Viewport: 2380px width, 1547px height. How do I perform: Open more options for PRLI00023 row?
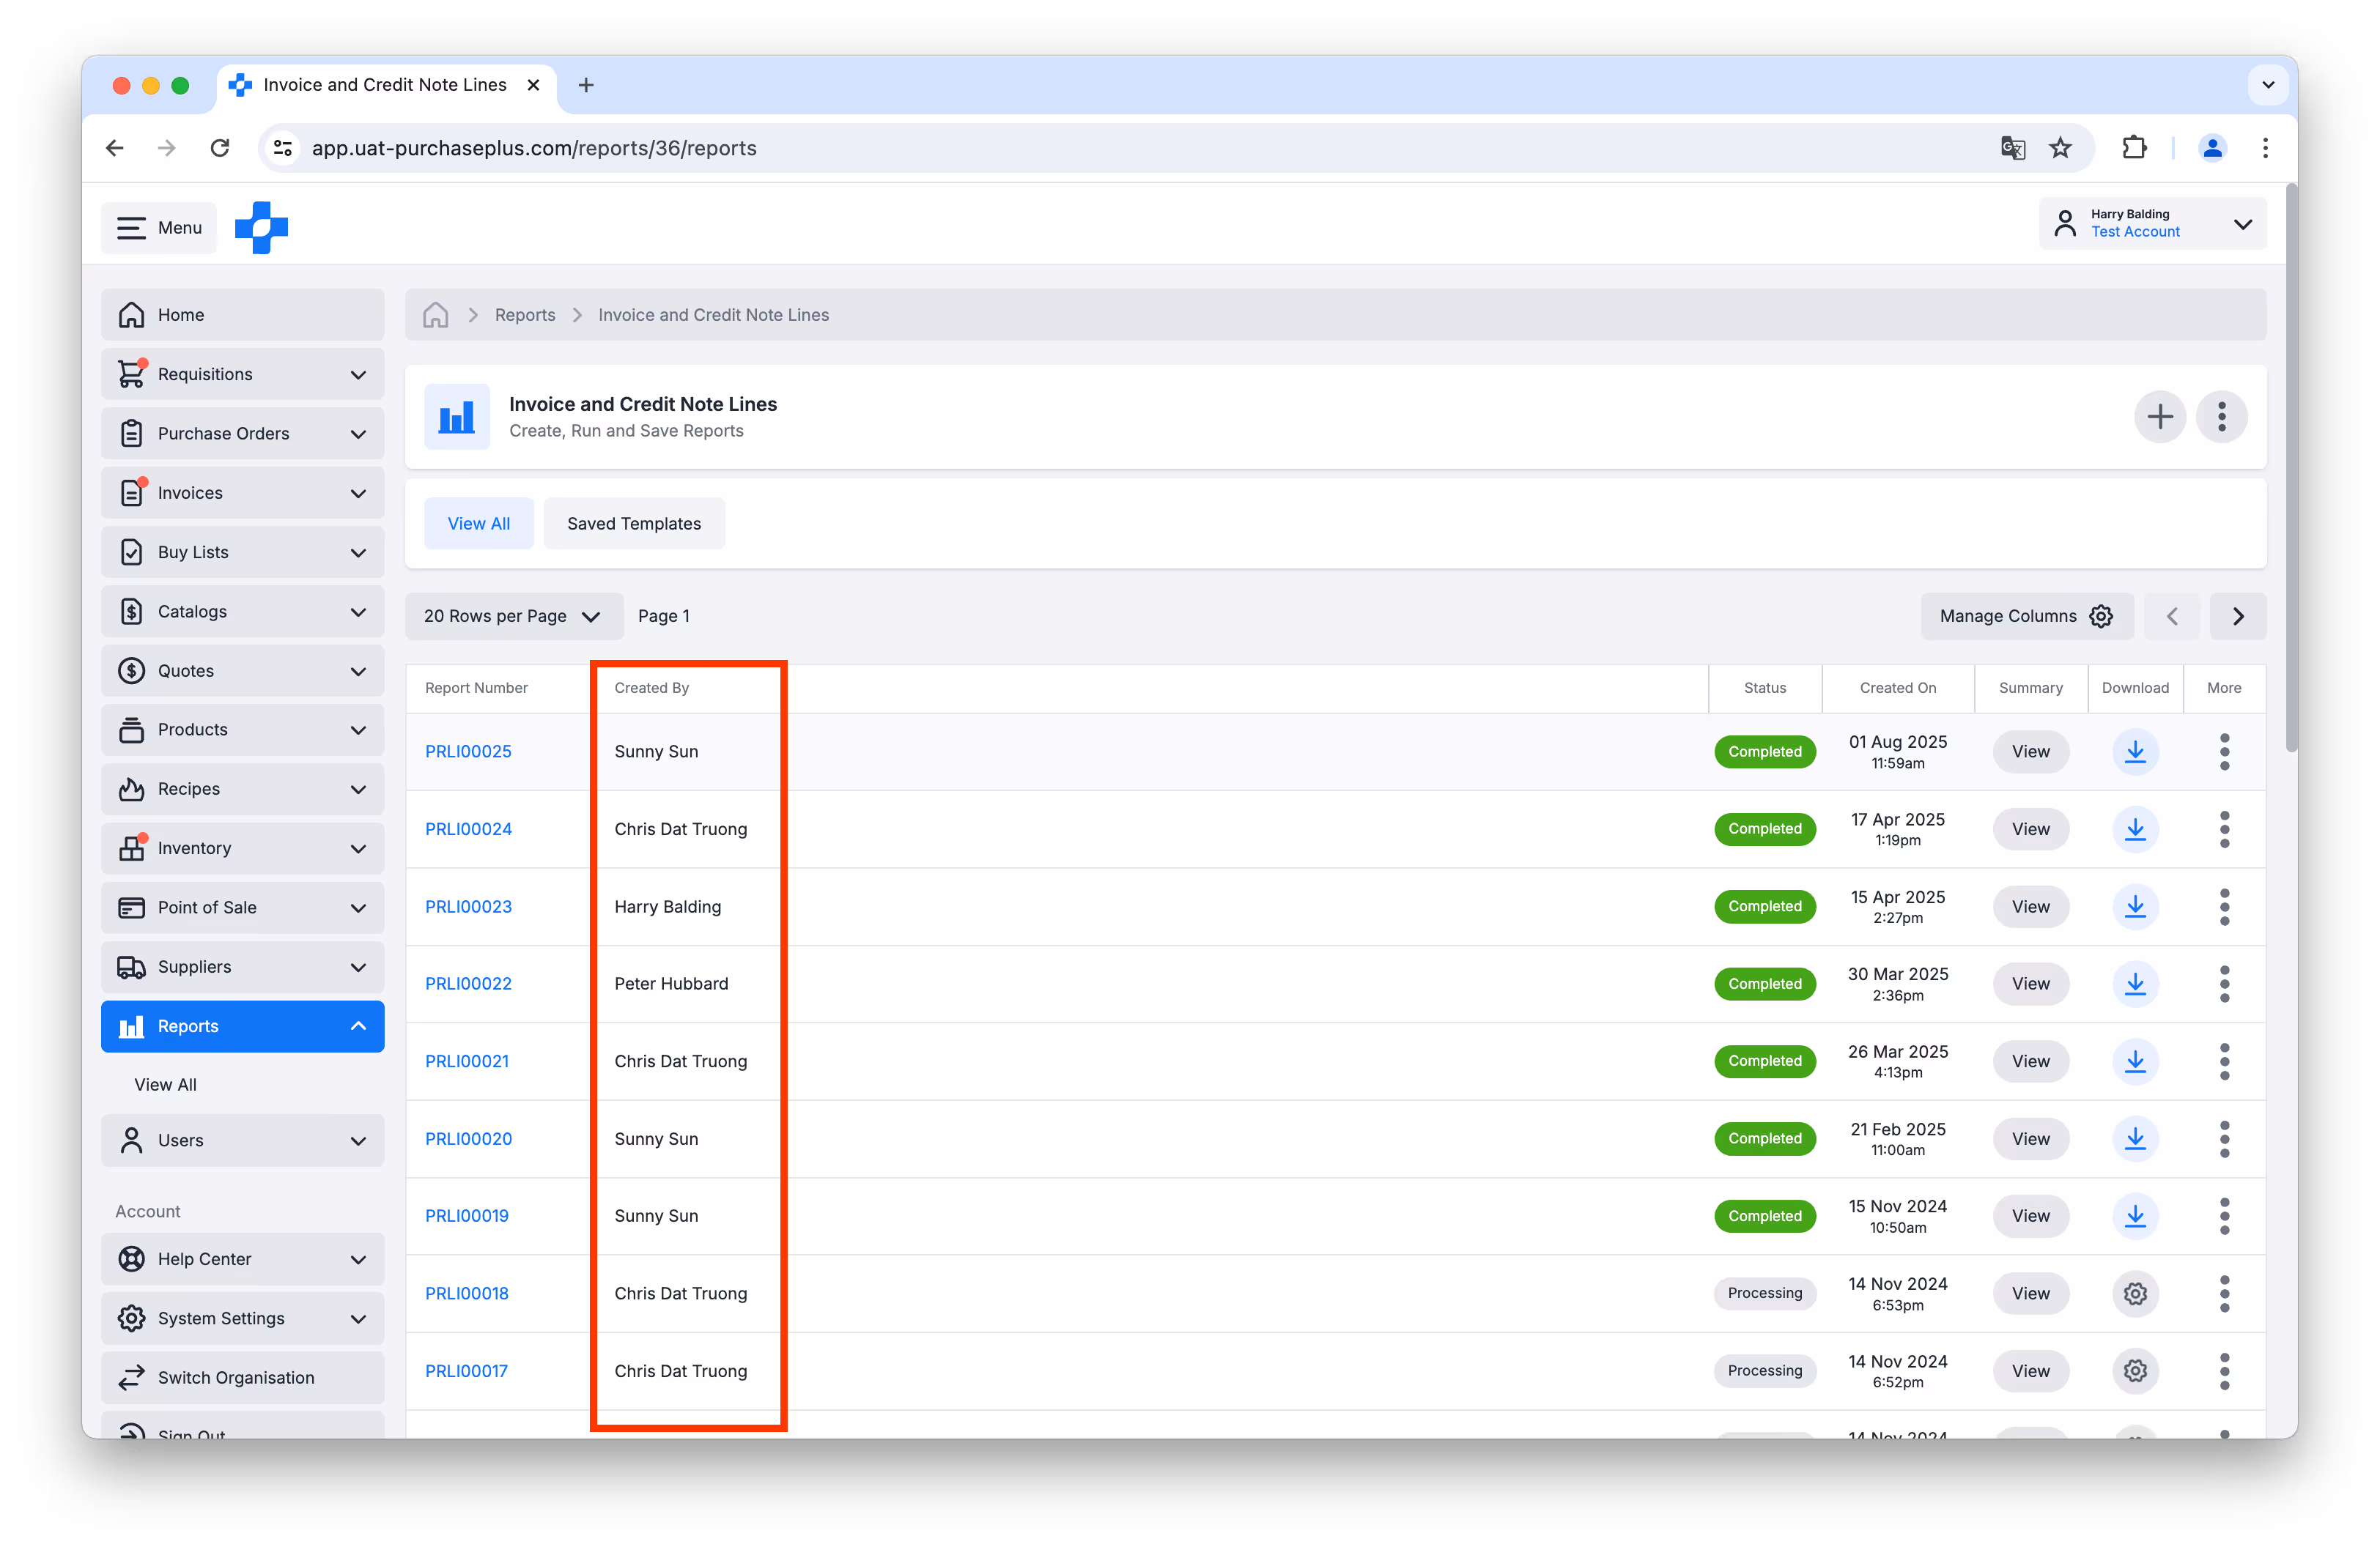(2223, 906)
